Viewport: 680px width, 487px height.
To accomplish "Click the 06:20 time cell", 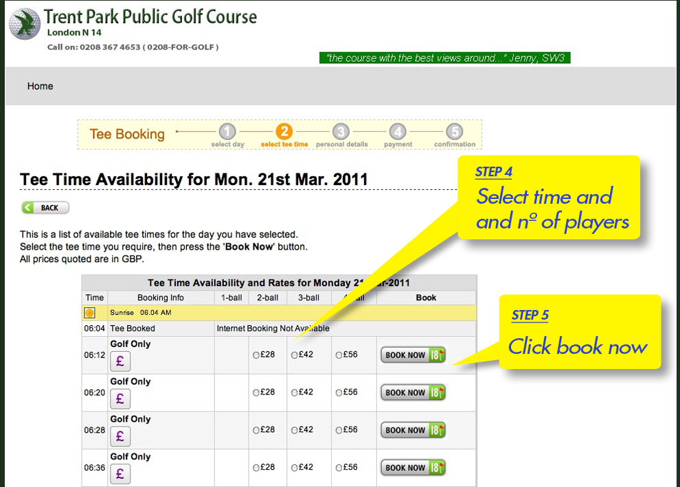I will pyautogui.click(x=95, y=392).
